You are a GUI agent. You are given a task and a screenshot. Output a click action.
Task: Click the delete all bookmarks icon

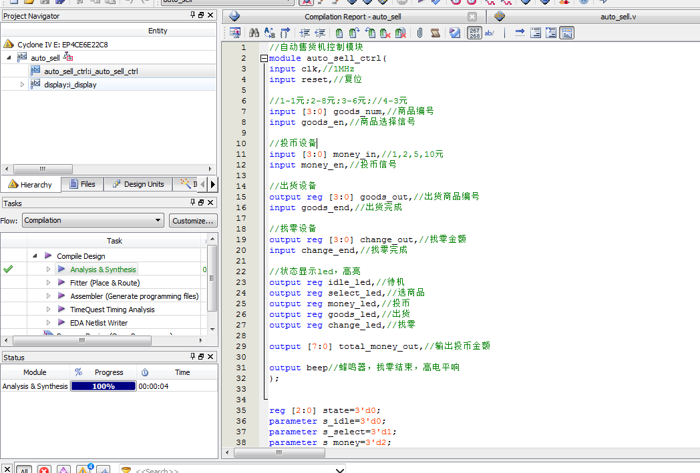401,33
